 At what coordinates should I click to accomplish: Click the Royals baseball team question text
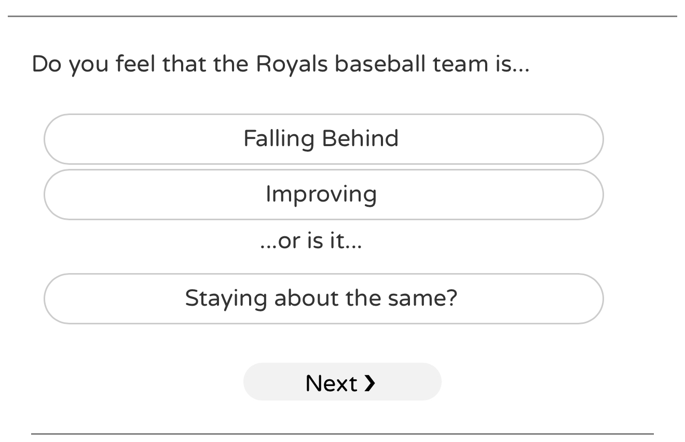click(280, 64)
